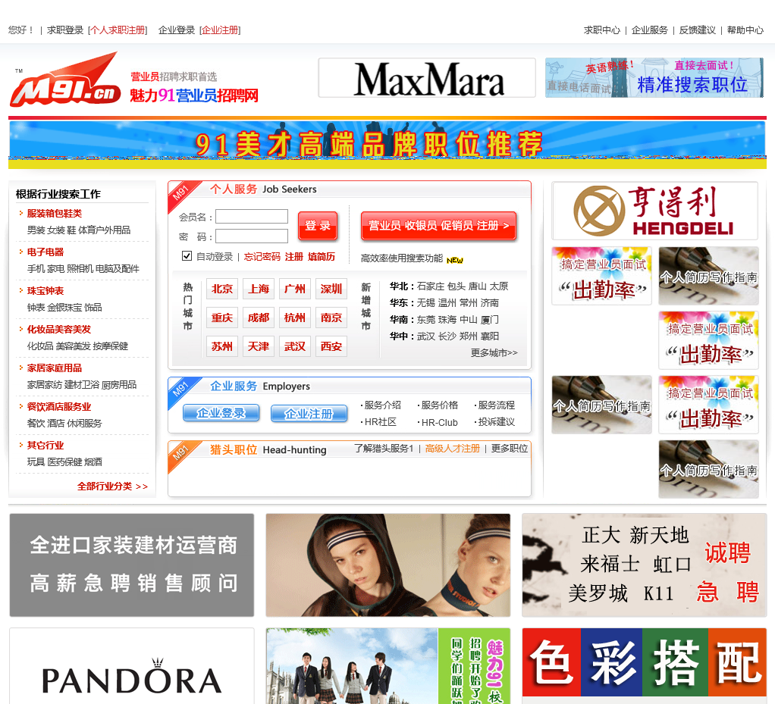Screen dimensions: 775x704
Task: Click 企业注册 in top bar
Action: pyautogui.click(x=220, y=30)
